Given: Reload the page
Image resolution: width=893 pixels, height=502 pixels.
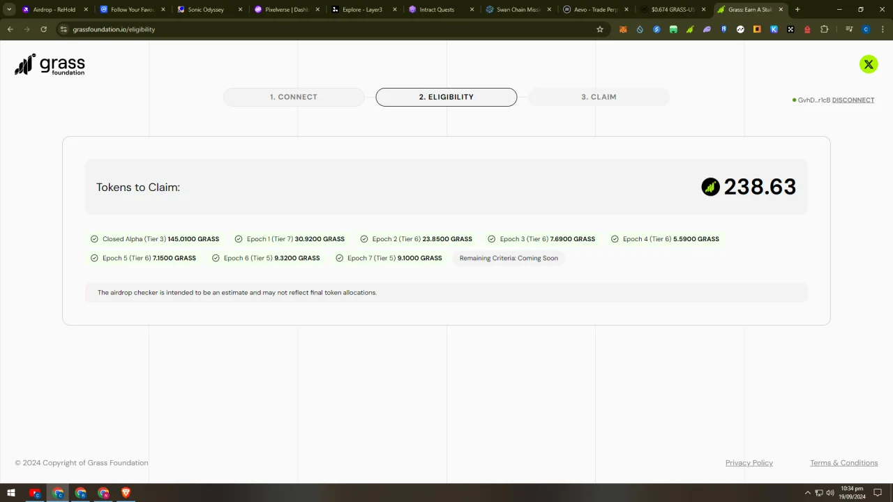Looking at the screenshot, I should (43, 29).
